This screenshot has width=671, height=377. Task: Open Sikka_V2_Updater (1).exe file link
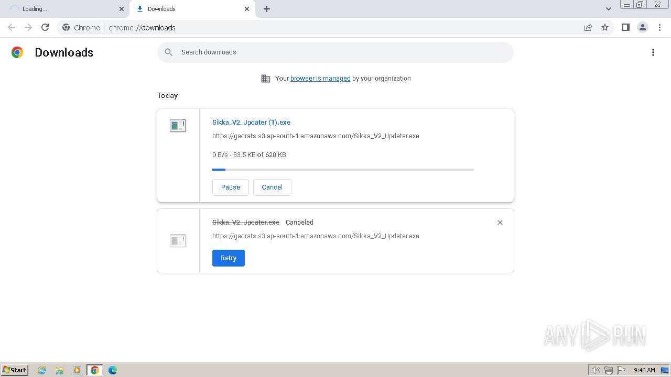tap(251, 123)
